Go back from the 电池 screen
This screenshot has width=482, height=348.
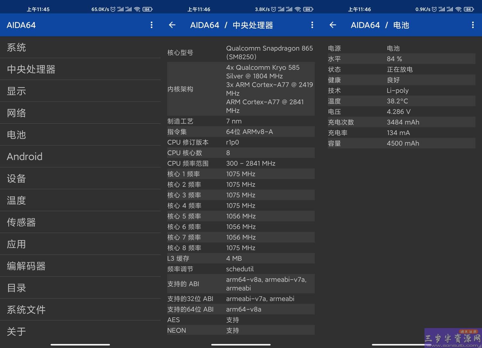click(333, 25)
